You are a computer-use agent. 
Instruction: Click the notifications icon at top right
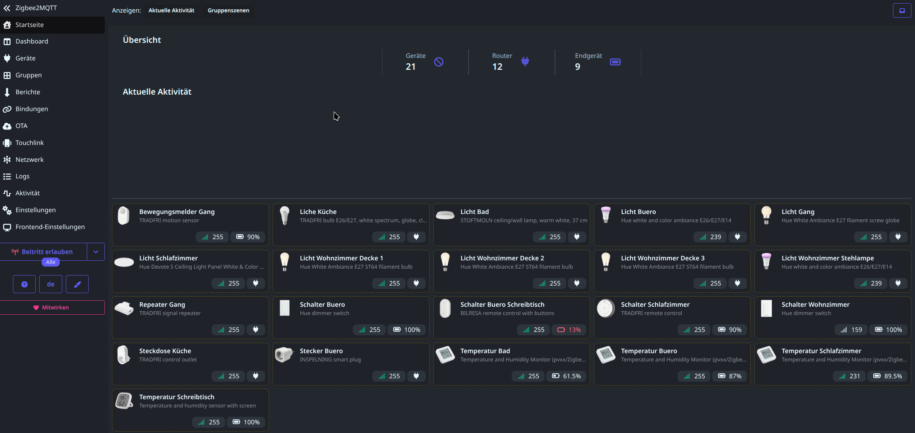pyautogui.click(x=902, y=10)
